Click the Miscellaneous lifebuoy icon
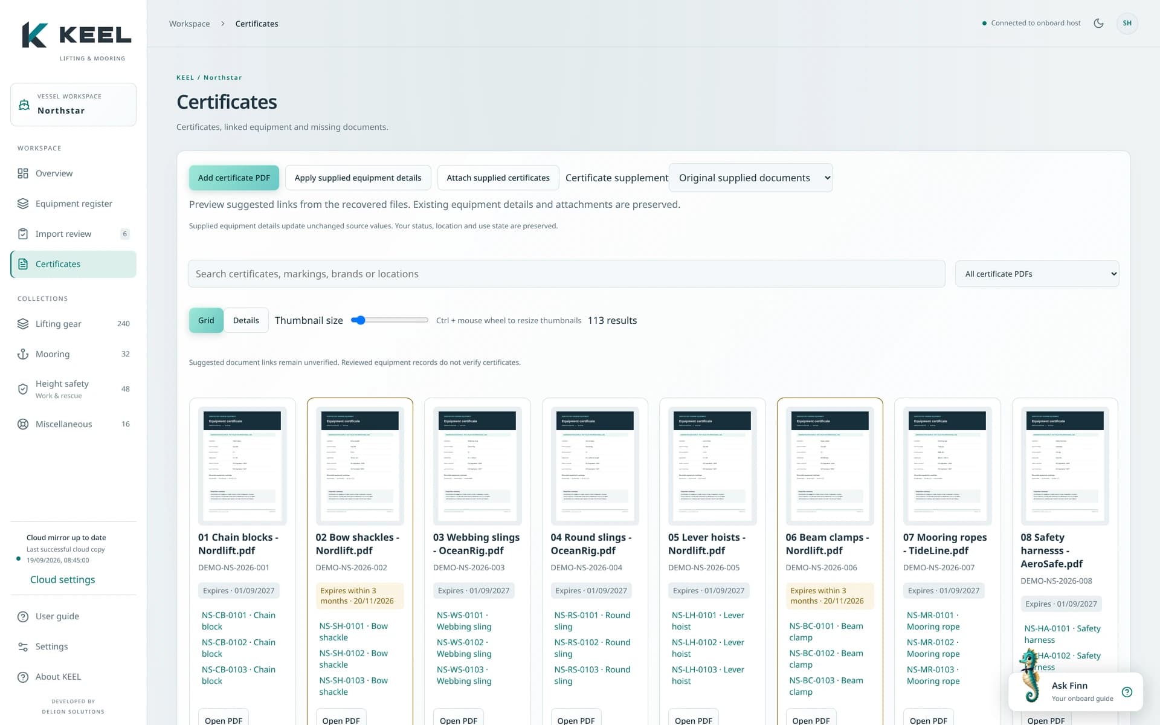 click(23, 424)
